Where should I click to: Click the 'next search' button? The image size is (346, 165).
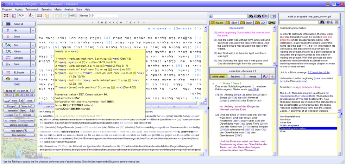[19, 131]
